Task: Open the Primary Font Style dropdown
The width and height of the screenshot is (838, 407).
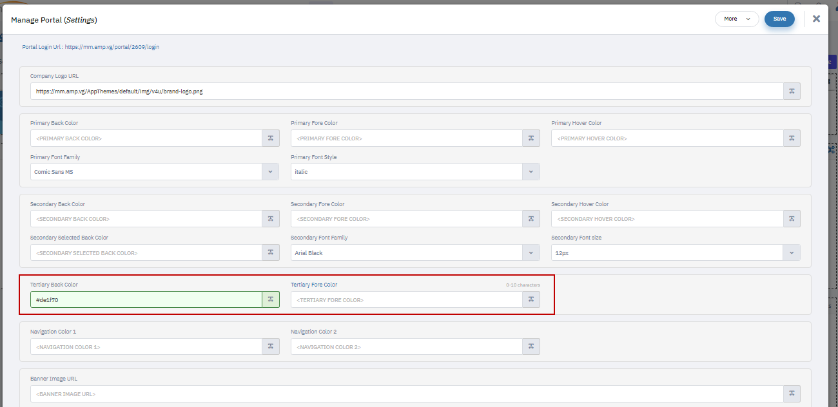Action: pos(531,172)
